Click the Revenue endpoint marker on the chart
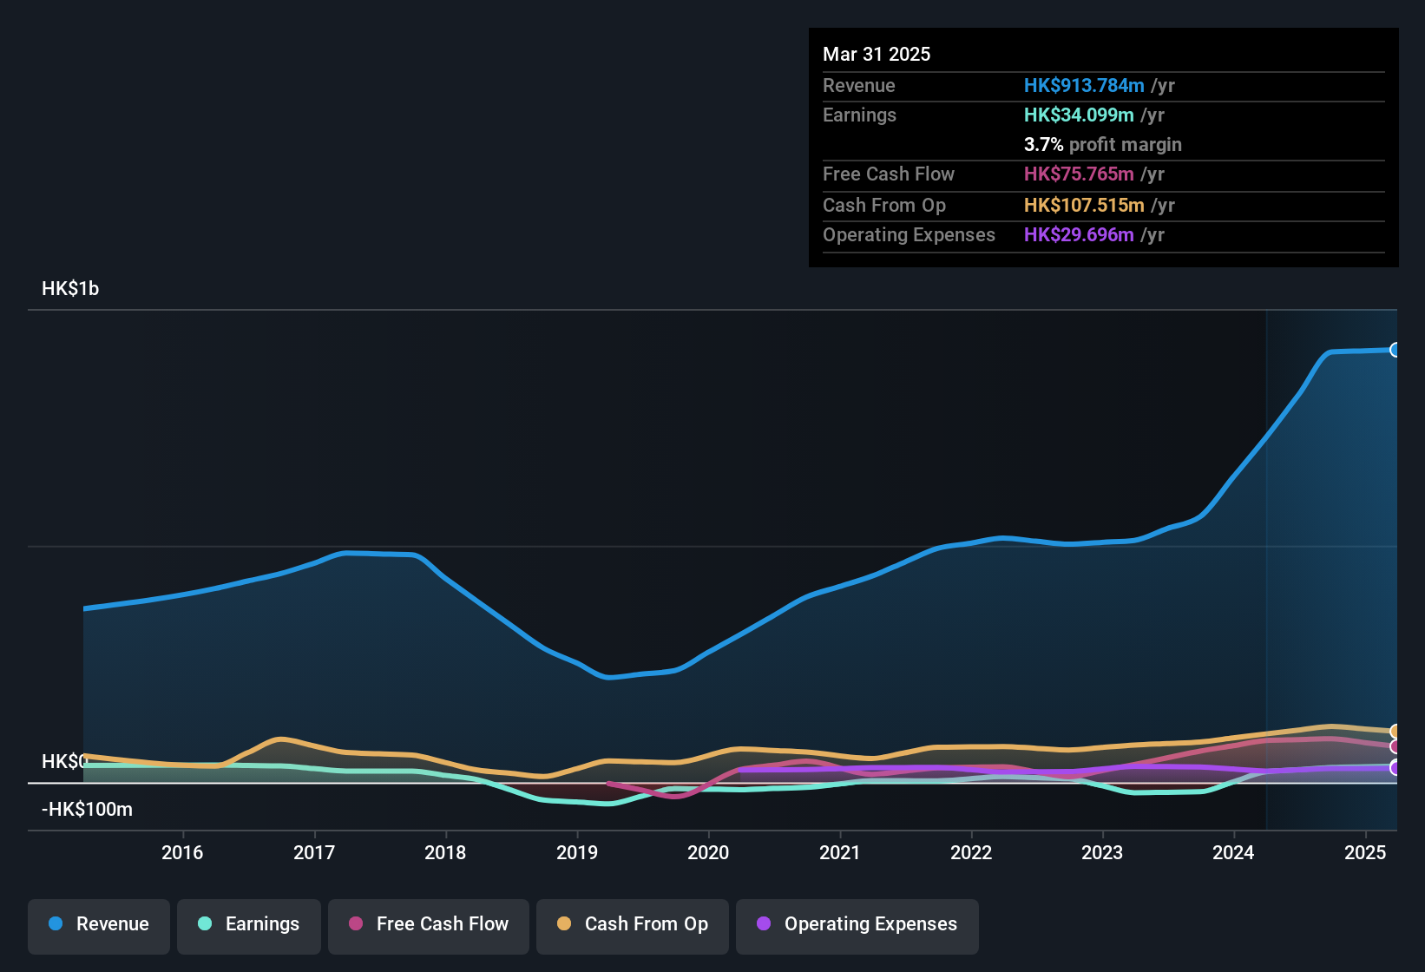The height and width of the screenshot is (972, 1425). click(1395, 350)
